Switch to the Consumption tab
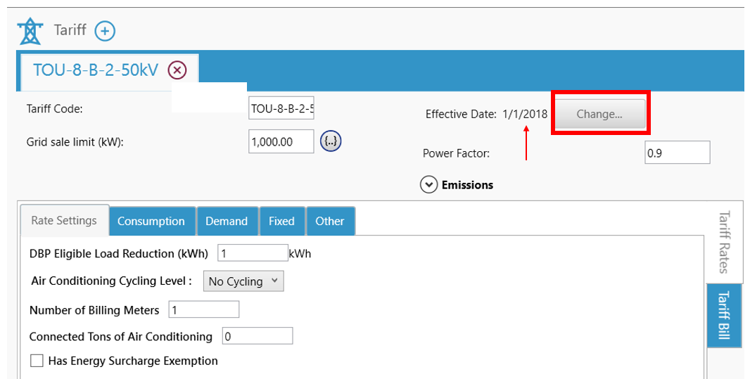The image size is (750, 379). [151, 221]
